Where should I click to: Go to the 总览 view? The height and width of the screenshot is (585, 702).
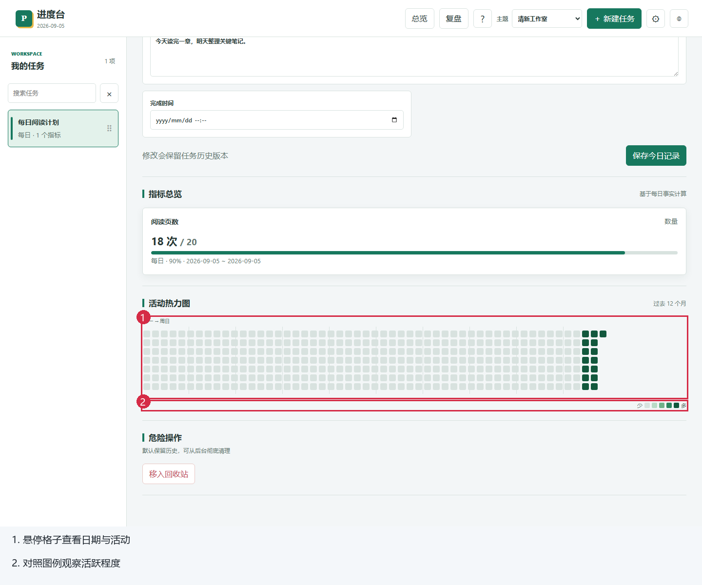[x=420, y=19]
